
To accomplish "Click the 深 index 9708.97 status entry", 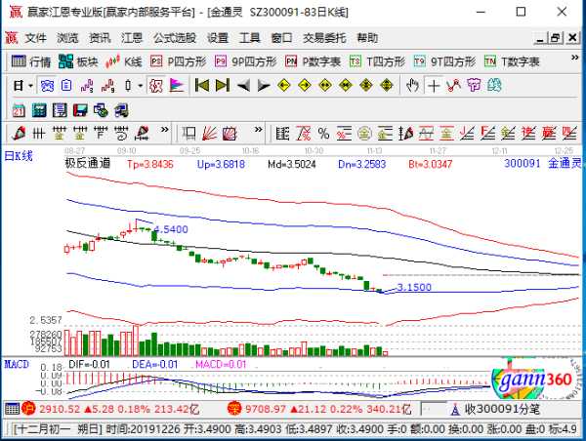I will [x=318, y=409].
